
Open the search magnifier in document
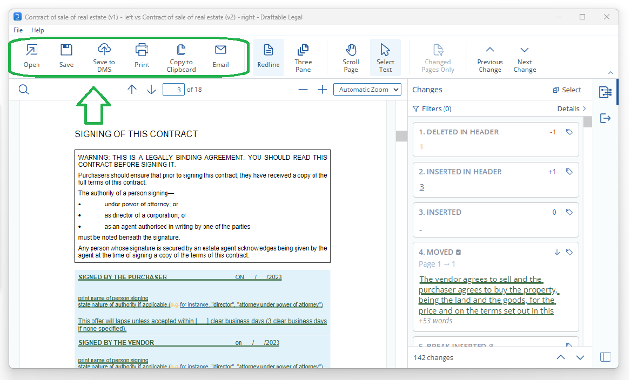coord(24,89)
